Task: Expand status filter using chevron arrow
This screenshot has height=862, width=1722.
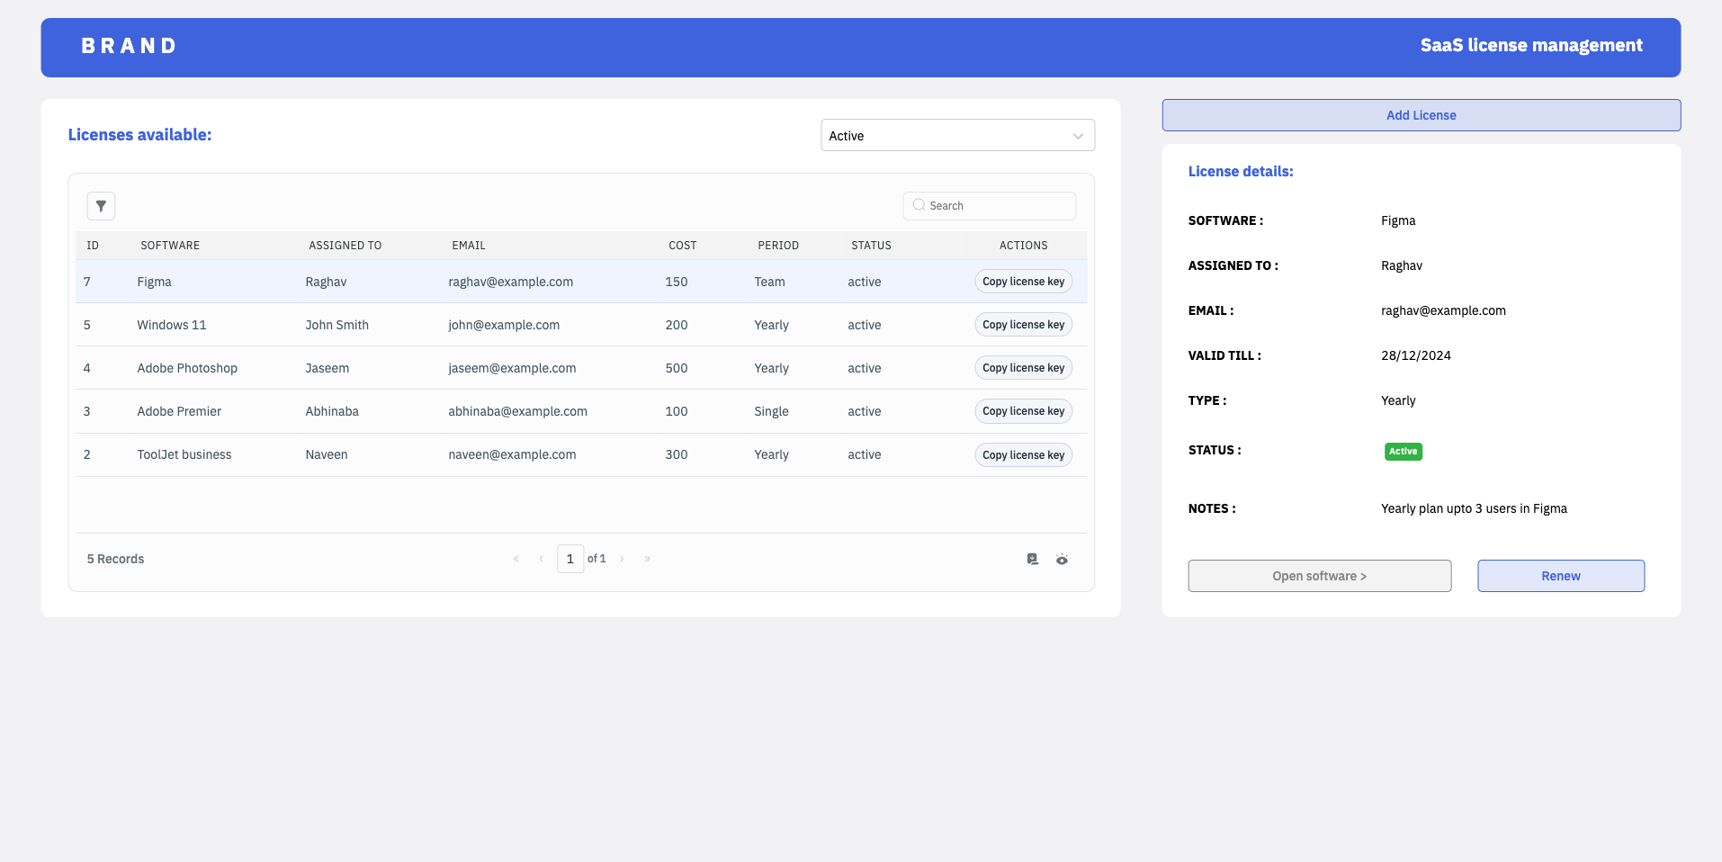Action: 1077,136
